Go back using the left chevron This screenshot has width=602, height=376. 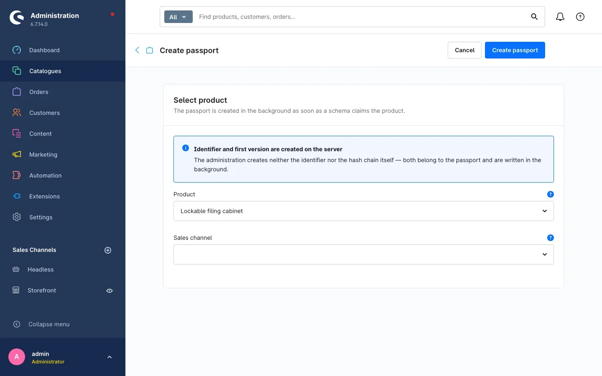(137, 50)
